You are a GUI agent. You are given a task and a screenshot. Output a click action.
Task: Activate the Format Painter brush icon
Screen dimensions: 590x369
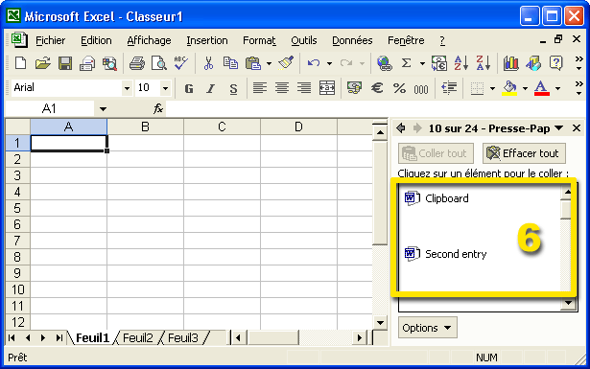(x=286, y=63)
